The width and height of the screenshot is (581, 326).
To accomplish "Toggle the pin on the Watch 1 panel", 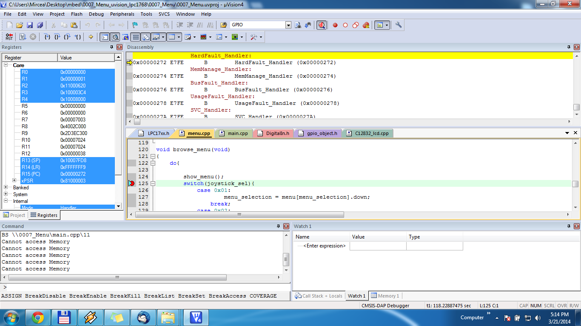I will (569, 226).
